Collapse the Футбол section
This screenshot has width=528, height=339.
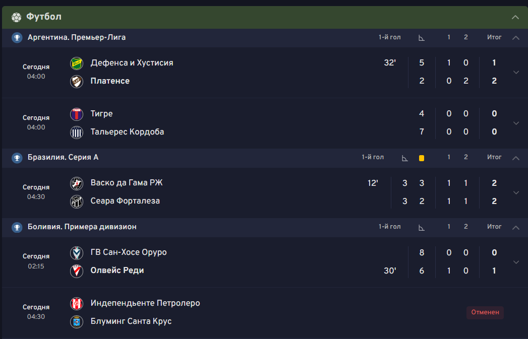click(x=515, y=17)
